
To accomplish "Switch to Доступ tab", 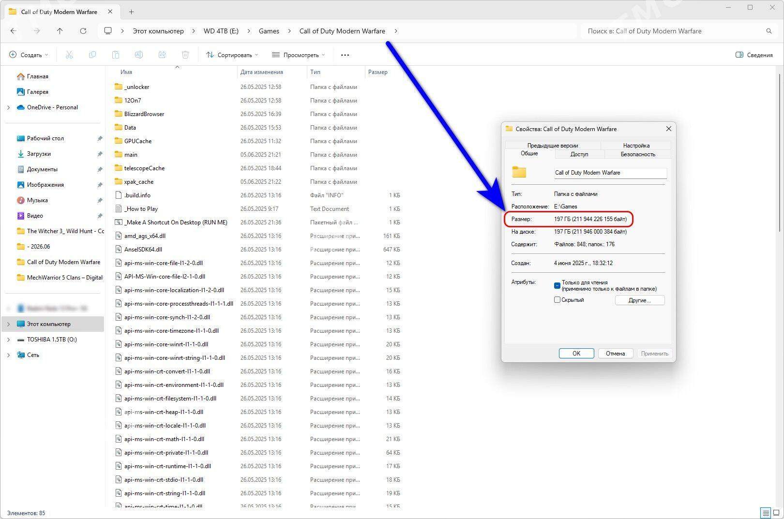I will point(579,154).
